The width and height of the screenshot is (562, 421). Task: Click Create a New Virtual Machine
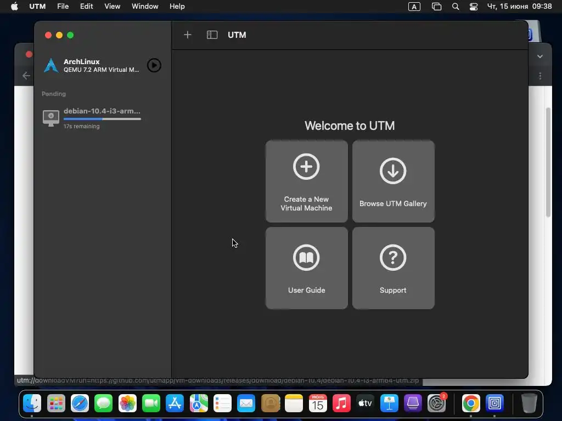[306, 181]
